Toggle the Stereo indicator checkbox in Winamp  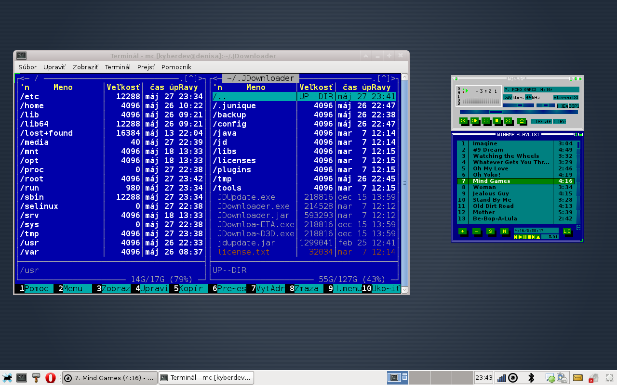point(566,97)
